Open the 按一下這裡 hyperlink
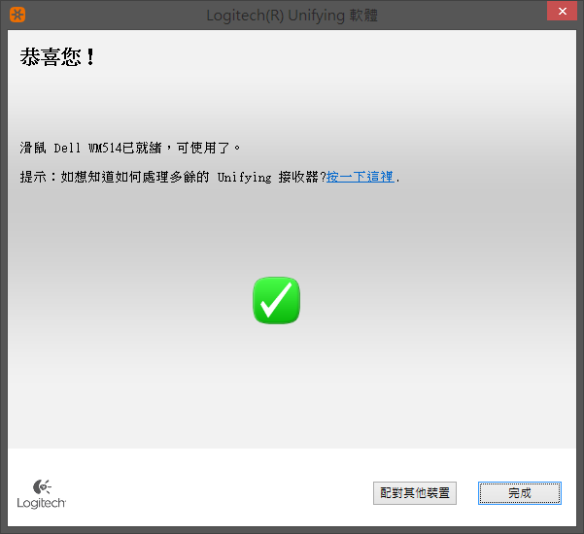Screen dimensions: 584x534 click(x=361, y=177)
